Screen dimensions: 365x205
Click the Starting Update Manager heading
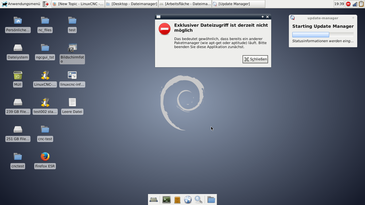[323, 26]
